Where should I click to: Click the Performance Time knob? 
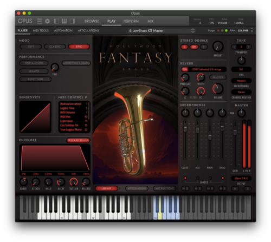[x=55, y=67]
